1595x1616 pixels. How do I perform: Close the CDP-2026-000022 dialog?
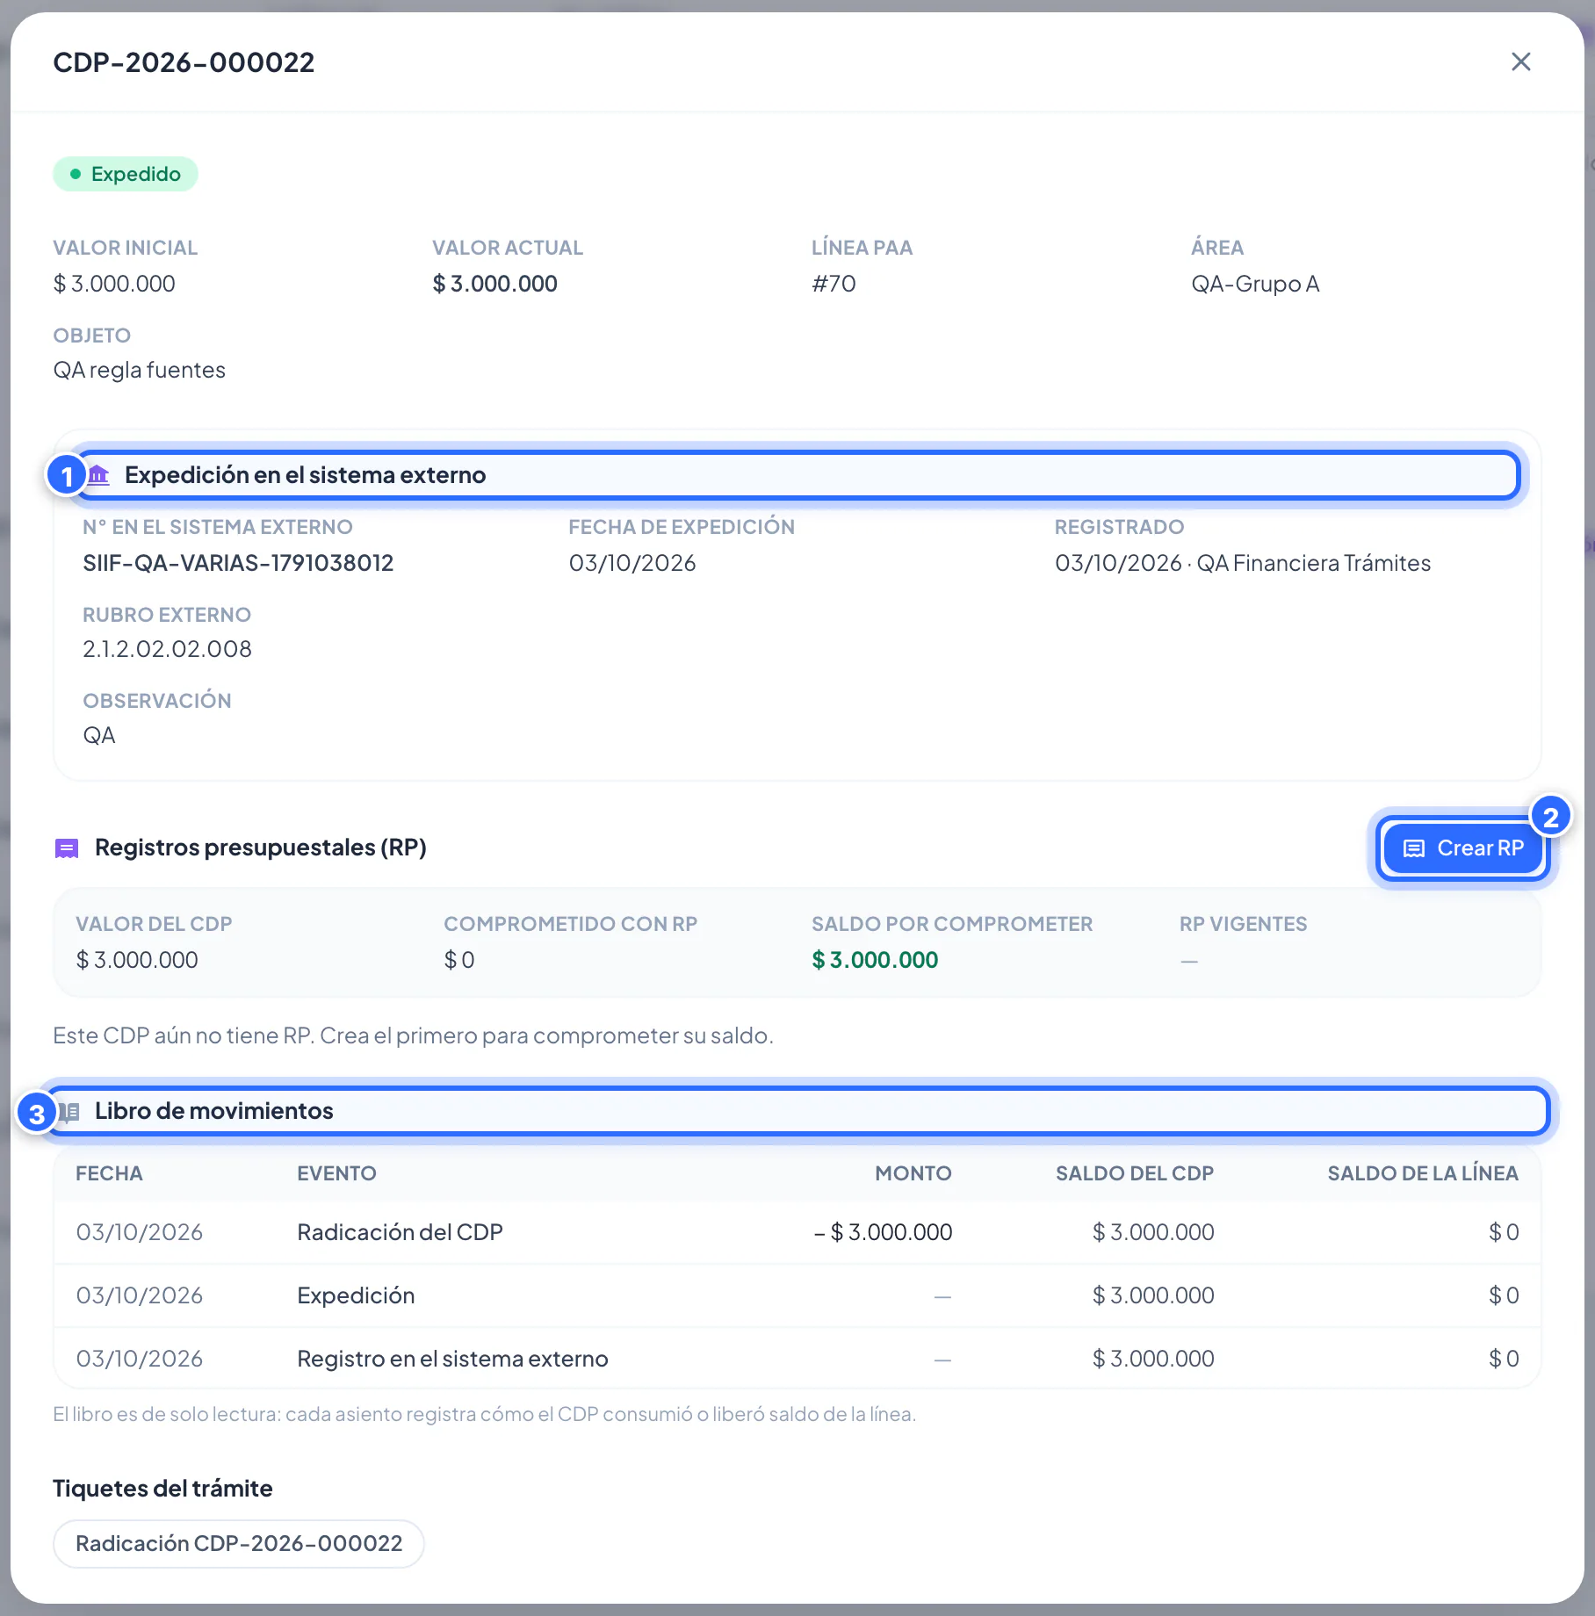(1520, 61)
